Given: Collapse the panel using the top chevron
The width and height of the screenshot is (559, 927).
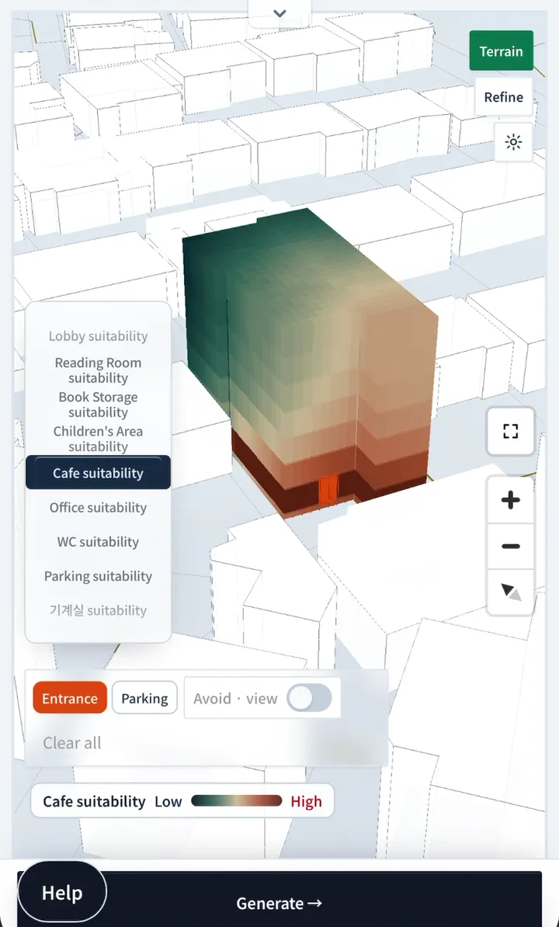Looking at the screenshot, I should 279,13.
